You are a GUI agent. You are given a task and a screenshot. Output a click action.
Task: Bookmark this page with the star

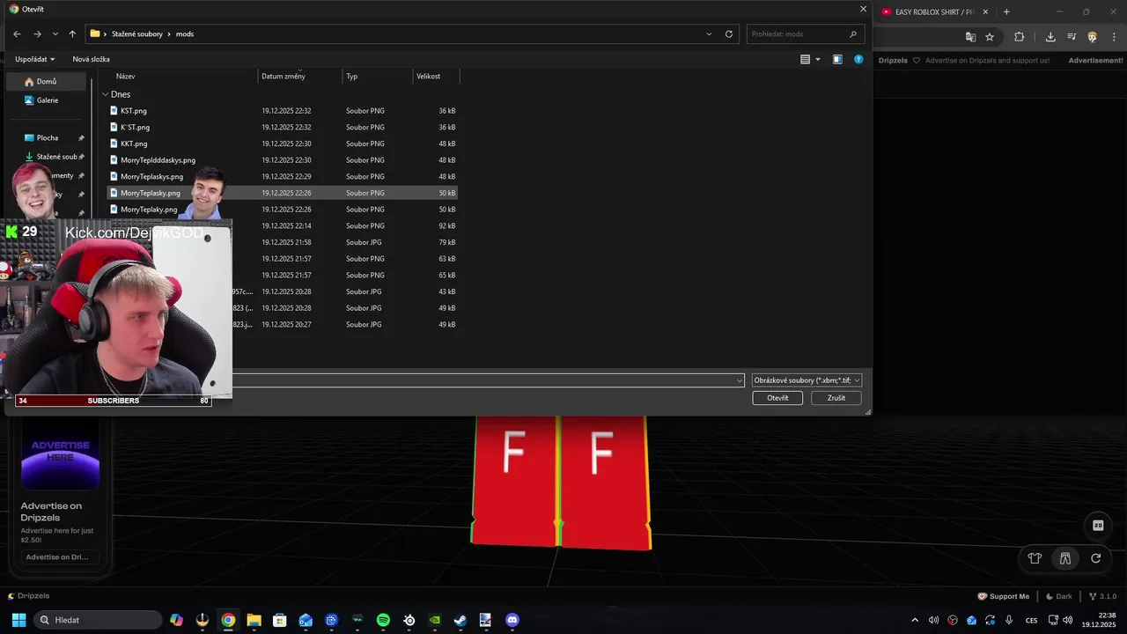pos(990,37)
